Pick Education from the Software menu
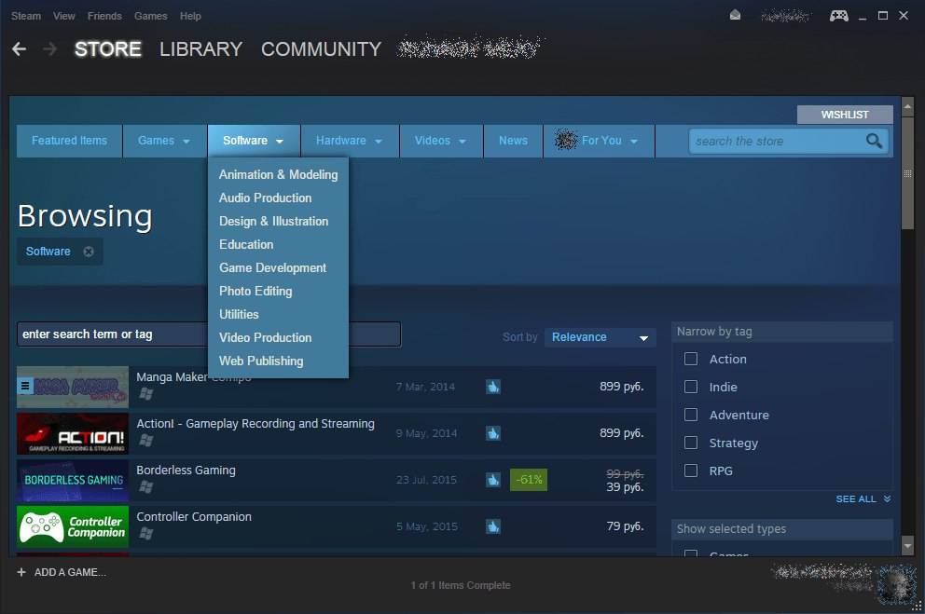 tap(279, 244)
